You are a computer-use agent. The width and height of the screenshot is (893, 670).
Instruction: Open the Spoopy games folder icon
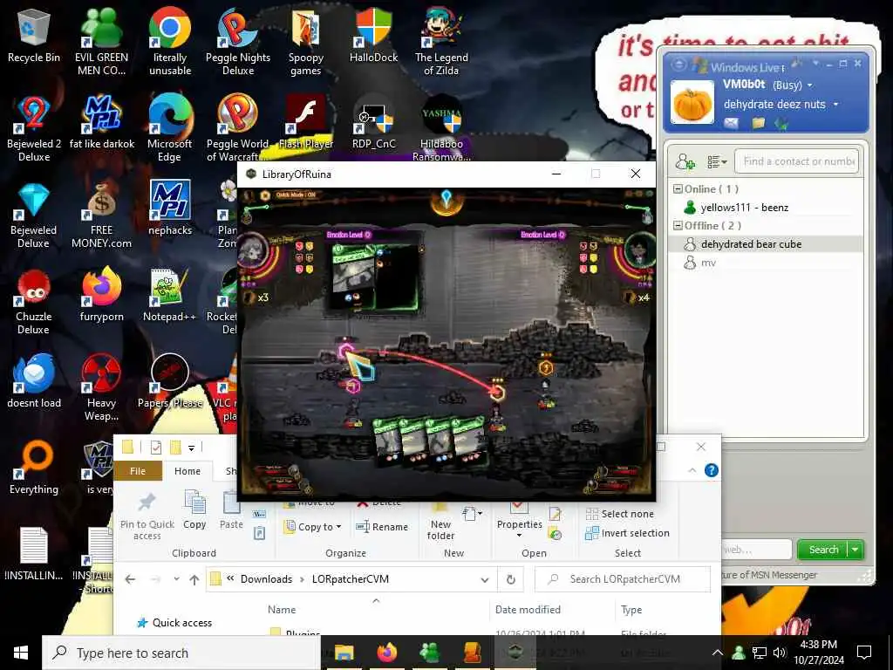[306, 41]
